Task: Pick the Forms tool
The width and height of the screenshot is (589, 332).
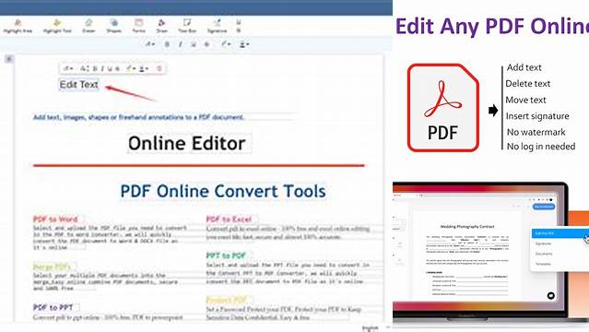Action: [x=138, y=26]
